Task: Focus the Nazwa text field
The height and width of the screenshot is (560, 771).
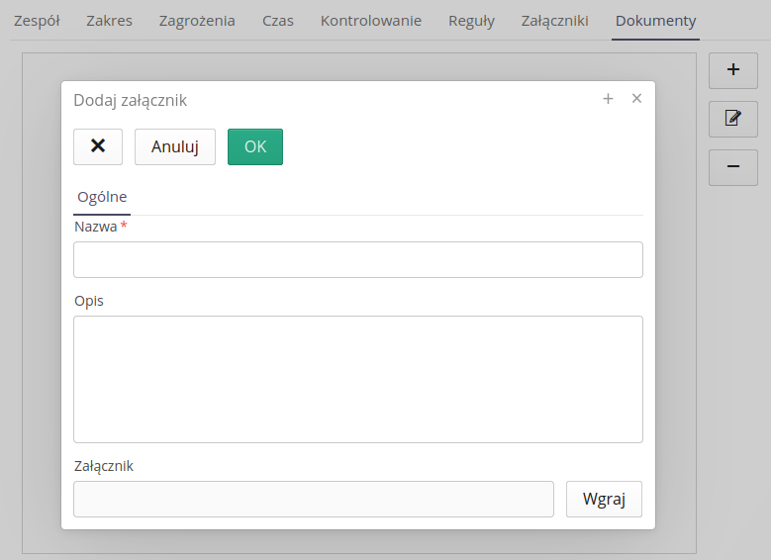Action: 357,259
